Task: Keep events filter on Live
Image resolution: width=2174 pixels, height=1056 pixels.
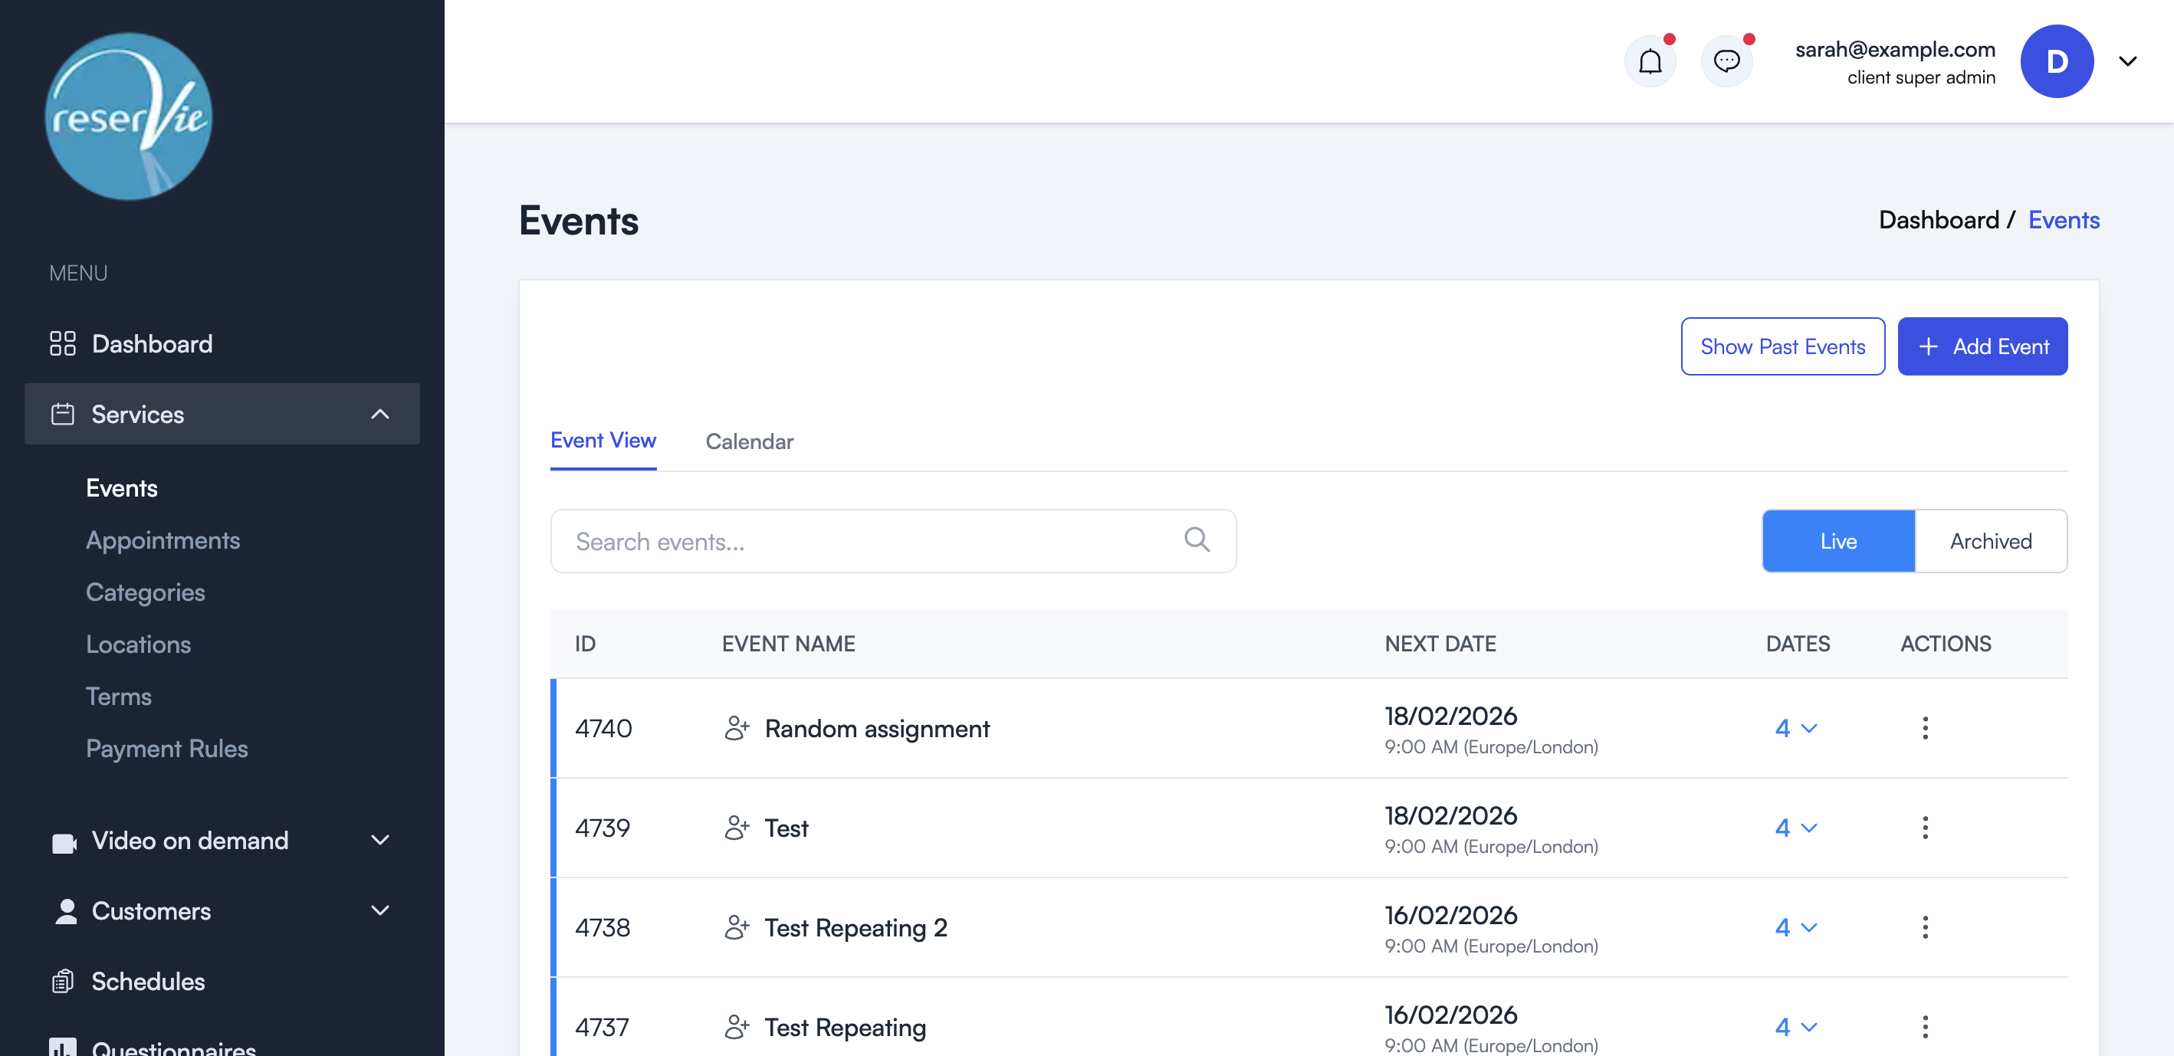Action: point(1837,541)
